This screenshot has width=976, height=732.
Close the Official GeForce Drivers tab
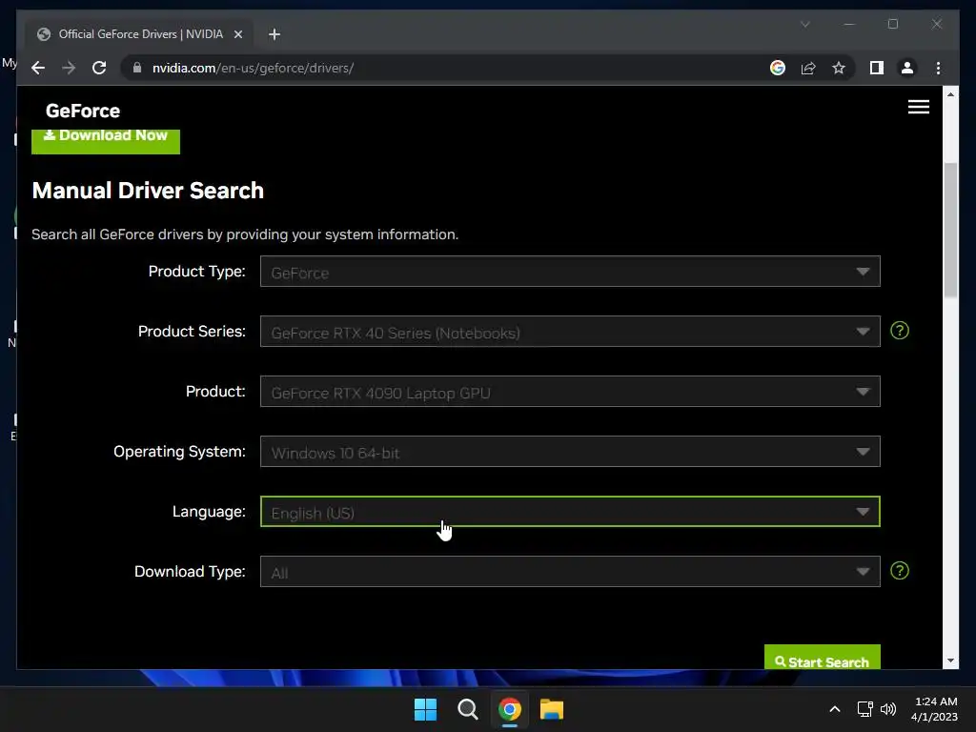click(237, 34)
